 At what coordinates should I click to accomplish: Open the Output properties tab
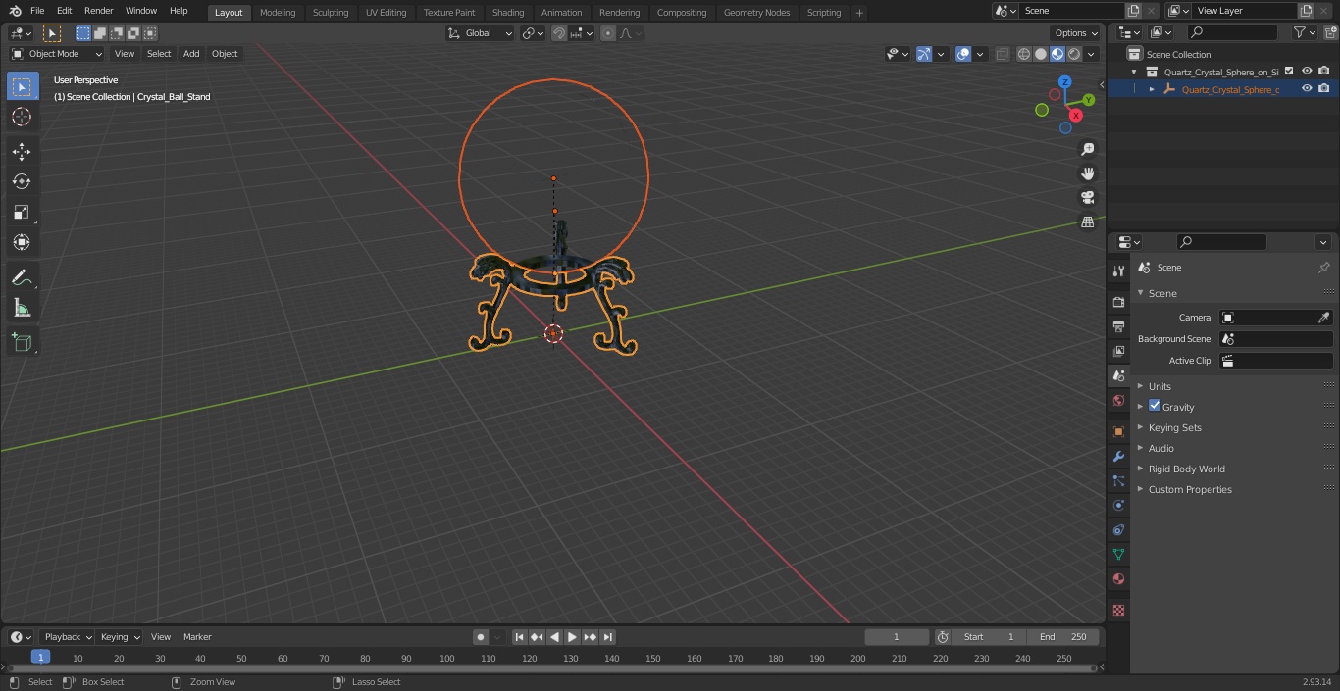click(x=1118, y=326)
